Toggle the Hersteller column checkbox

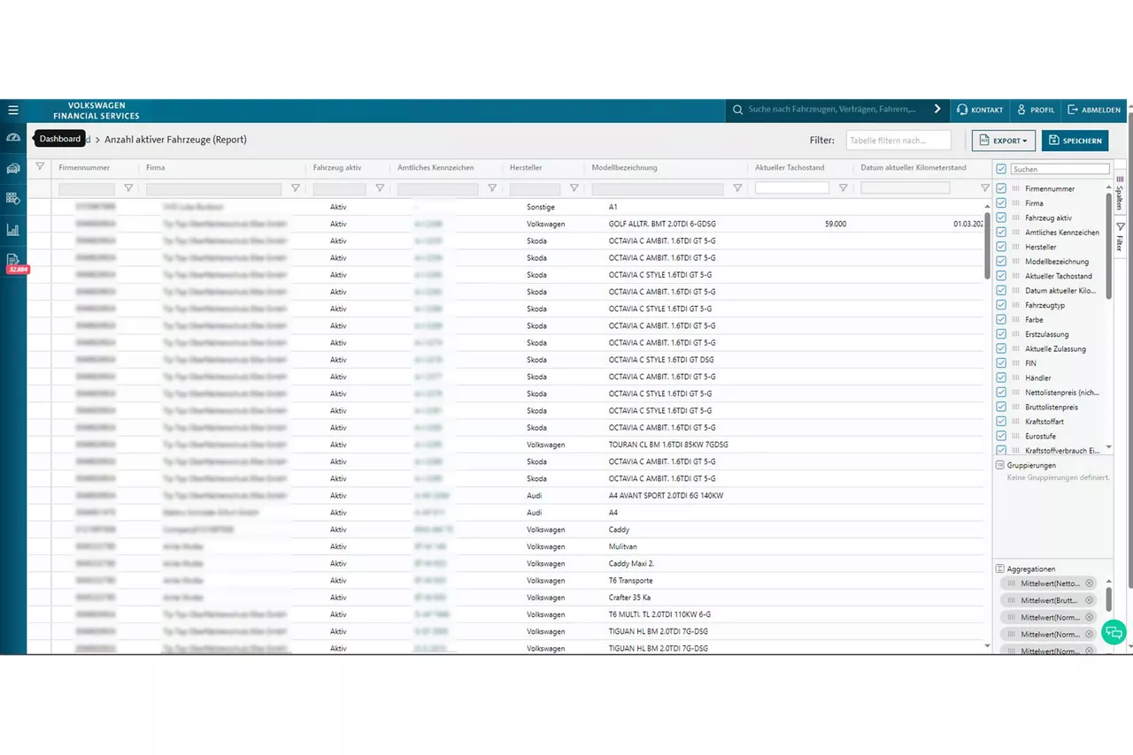1001,248
